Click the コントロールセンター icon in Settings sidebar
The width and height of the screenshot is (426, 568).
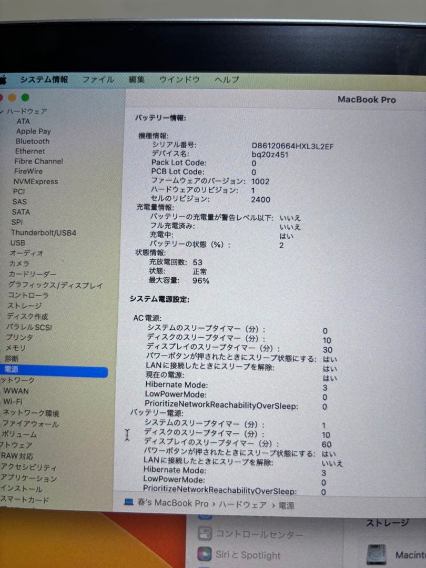click(206, 534)
